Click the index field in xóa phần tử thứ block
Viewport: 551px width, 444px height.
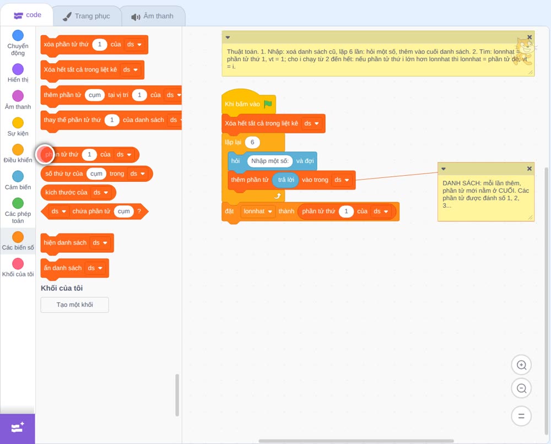(99, 44)
